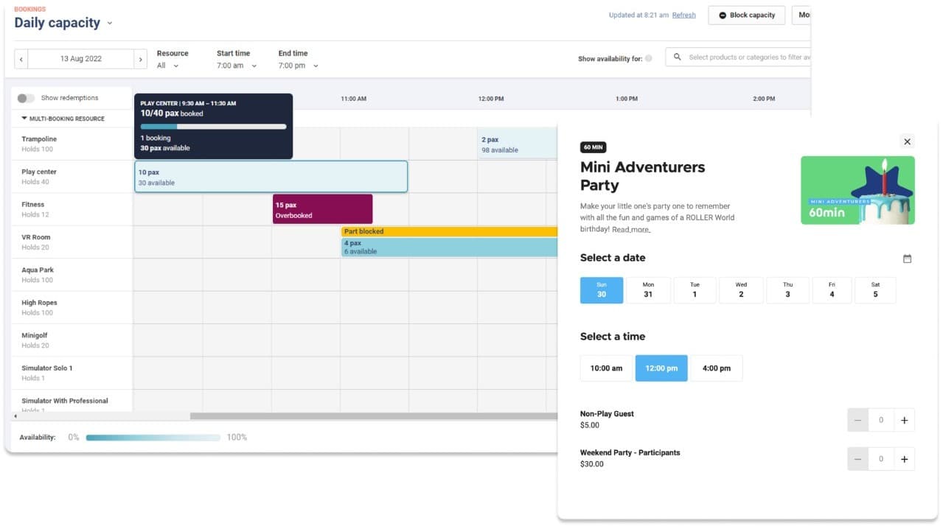Decrease Weekend Party Participants with minus
Image resolution: width=943 pixels, height=526 pixels.
pyautogui.click(x=857, y=459)
